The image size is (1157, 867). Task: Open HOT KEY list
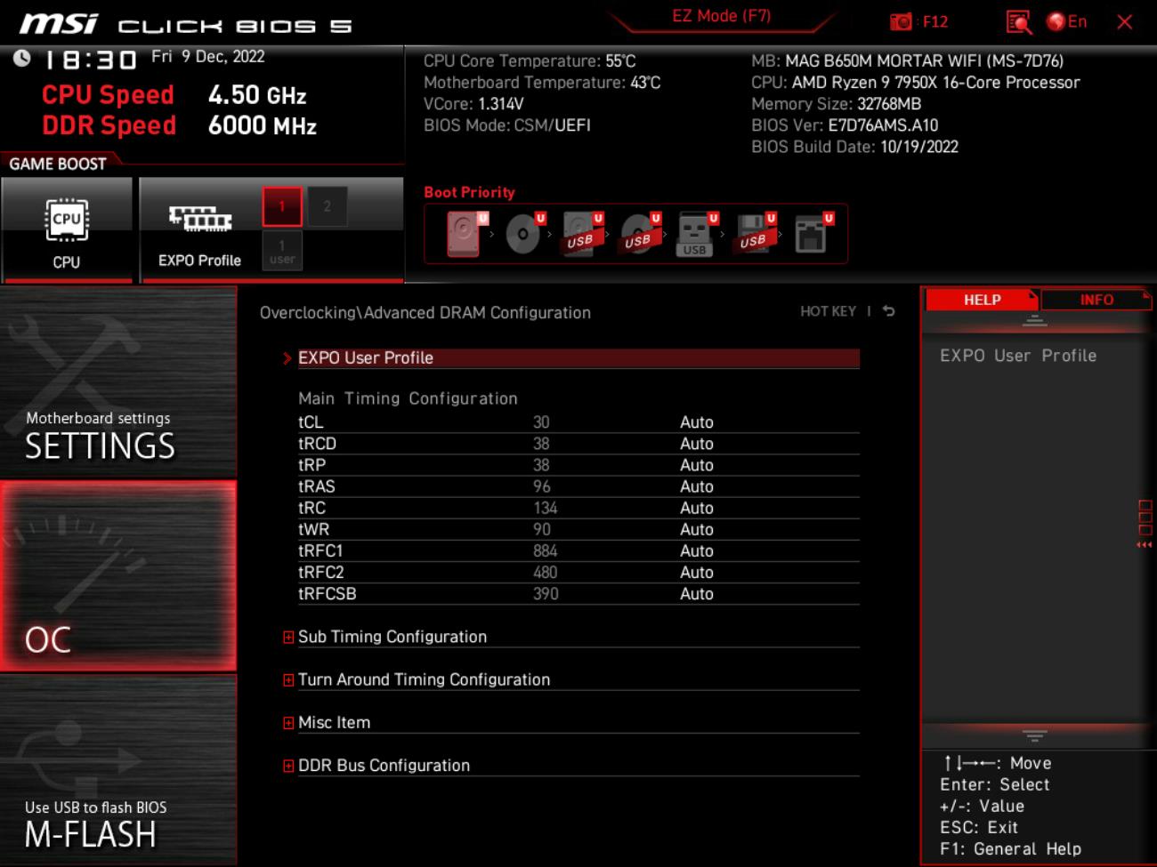[x=828, y=311]
